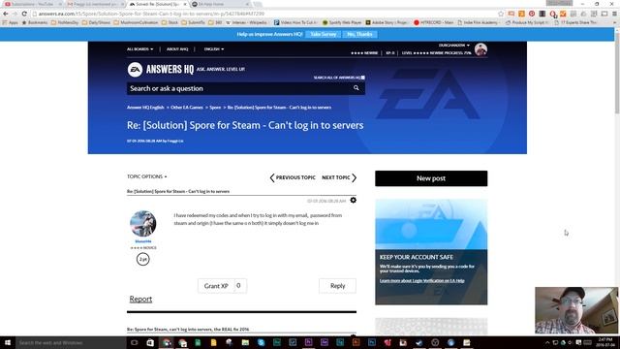
Task: Click the taskbar clock showing 2:47 PM
Action: point(604,342)
